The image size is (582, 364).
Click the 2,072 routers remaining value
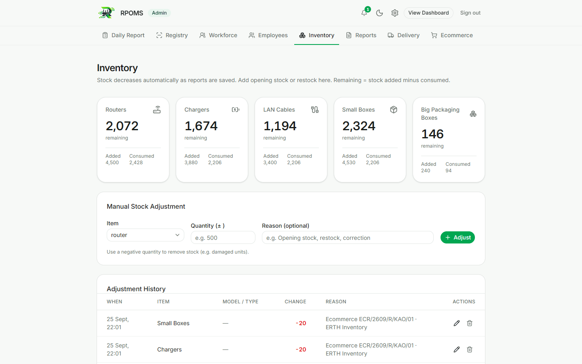point(122,126)
